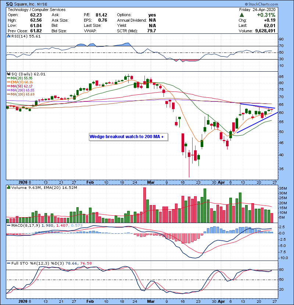Click the Annual Dividend N/A value

(x=153, y=20)
